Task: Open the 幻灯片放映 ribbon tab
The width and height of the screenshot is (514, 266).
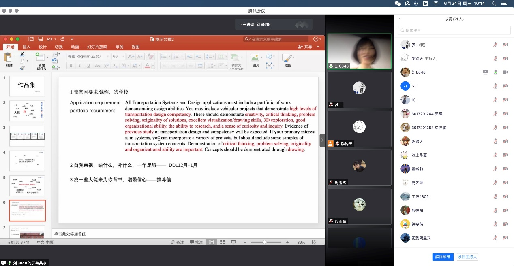Action: 97,47
